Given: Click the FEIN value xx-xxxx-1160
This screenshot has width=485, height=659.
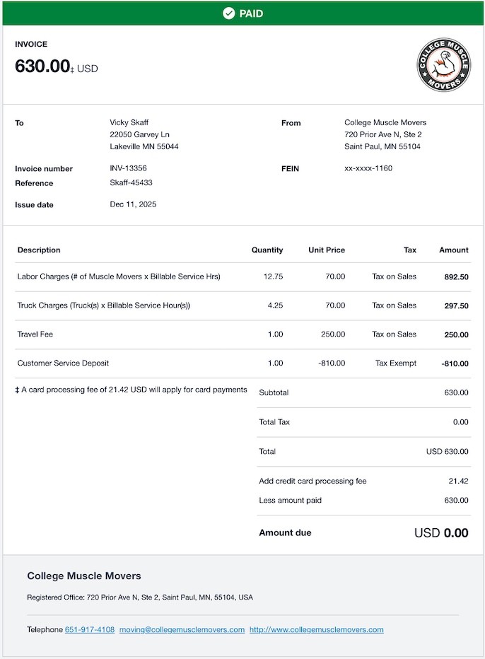Looking at the screenshot, I should click(x=368, y=168).
